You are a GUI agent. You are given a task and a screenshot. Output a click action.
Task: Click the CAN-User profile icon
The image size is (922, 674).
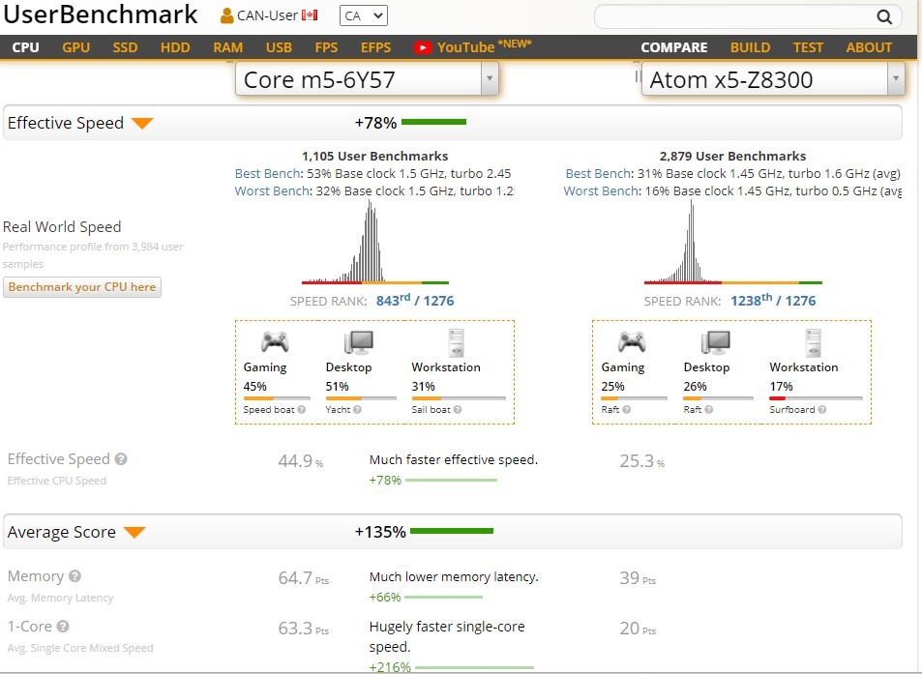[x=226, y=15]
